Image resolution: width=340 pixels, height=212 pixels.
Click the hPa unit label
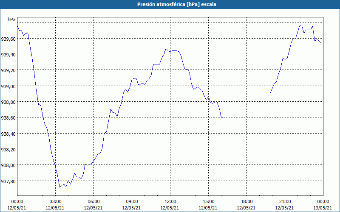pyautogui.click(x=11, y=20)
